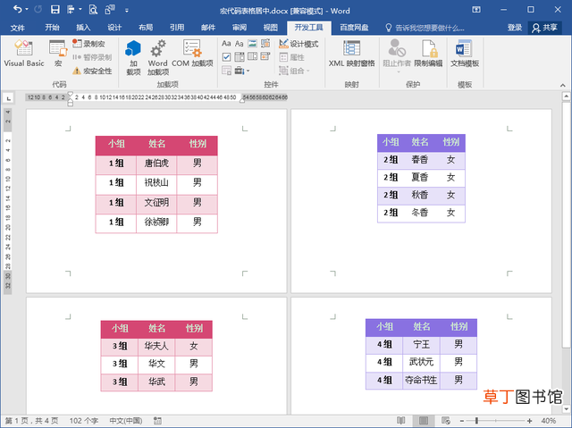Click zoom in plus button
The height and width of the screenshot is (428, 572).
[530, 421]
